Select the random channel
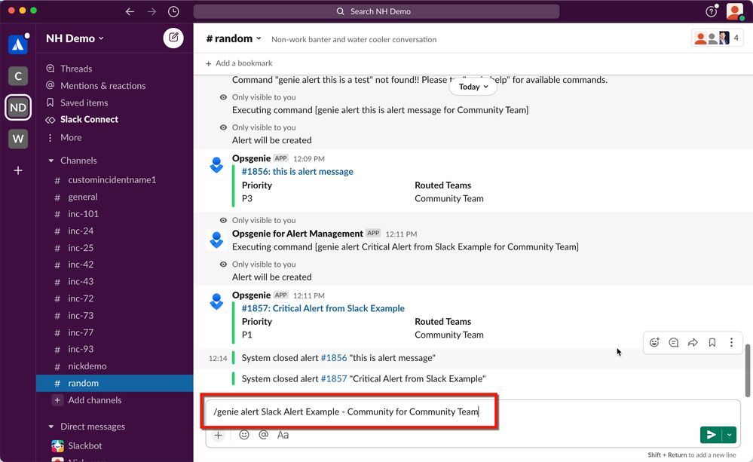The height and width of the screenshot is (462, 753). click(x=115, y=383)
